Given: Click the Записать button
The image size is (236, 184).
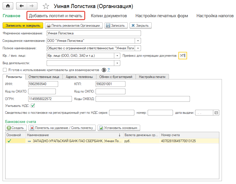Looking at the screenshot, I should point(116,26).
